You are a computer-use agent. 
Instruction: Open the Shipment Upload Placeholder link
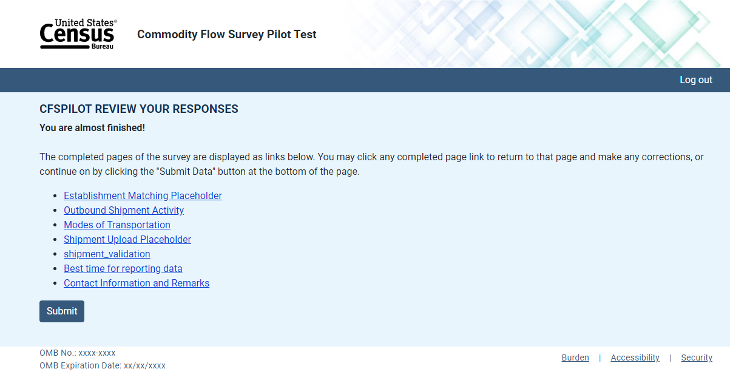tap(127, 240)
